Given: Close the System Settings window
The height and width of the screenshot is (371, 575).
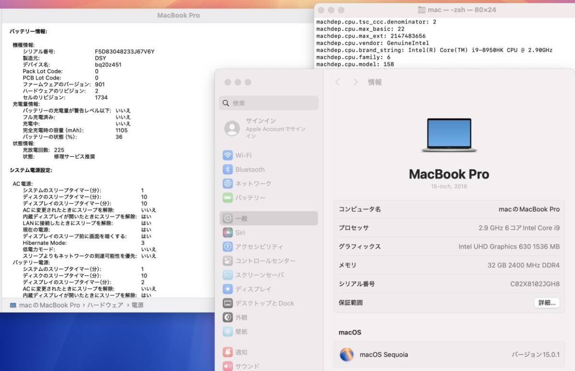Looking at the screenshot, I should point(228,82).
